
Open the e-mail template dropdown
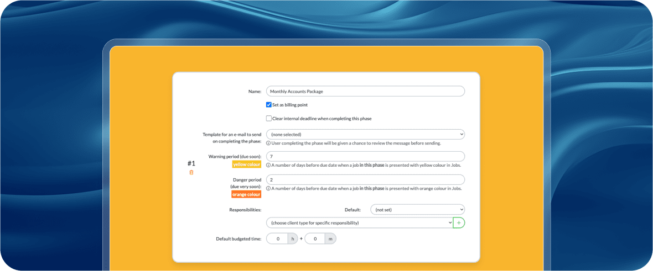click(365, 134)
